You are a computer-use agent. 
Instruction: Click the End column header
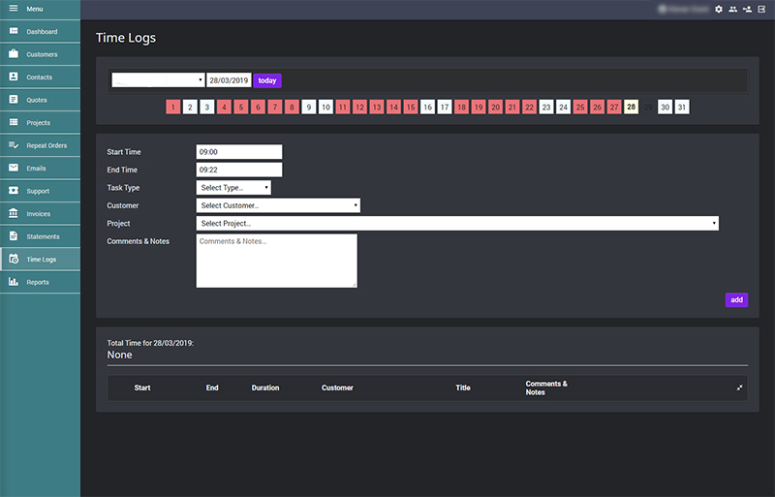(212, 388)
